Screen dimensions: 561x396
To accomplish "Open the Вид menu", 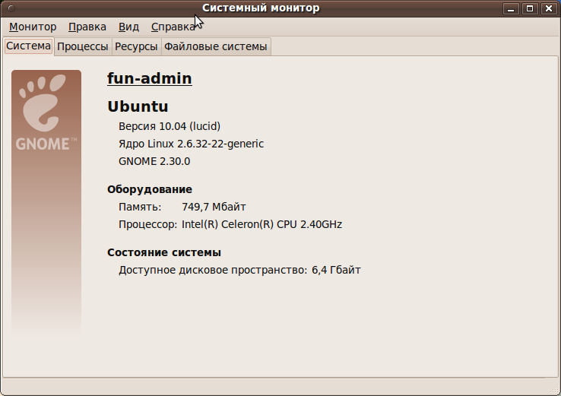I will click(128, 27).
